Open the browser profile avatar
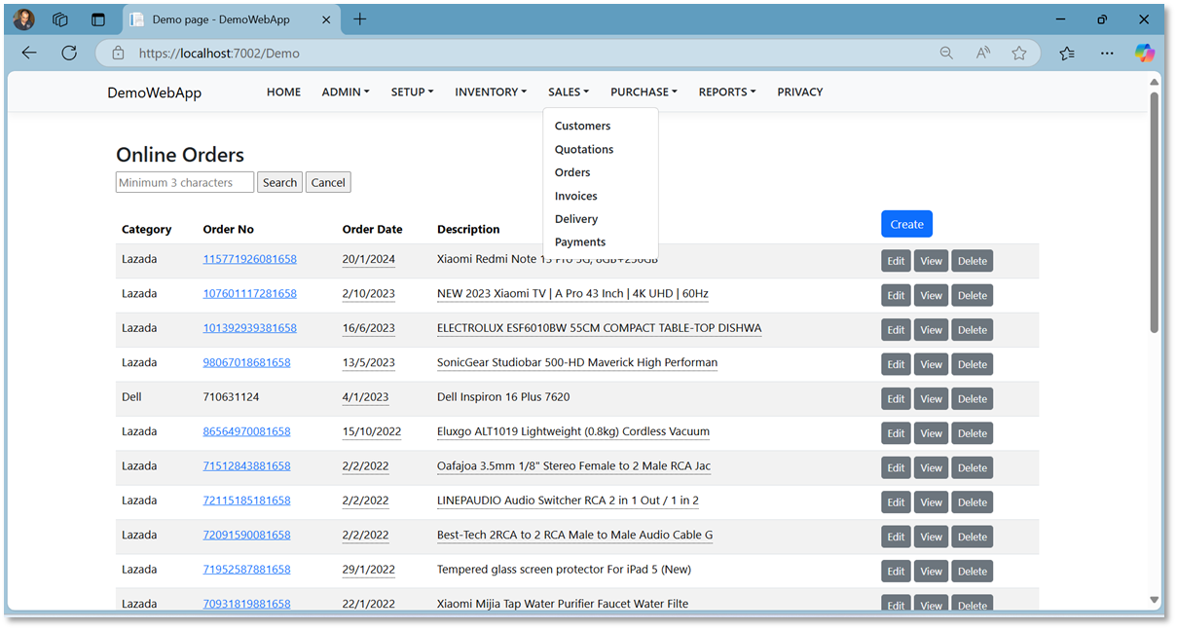Screen dimensions: 1177x630 24,19
